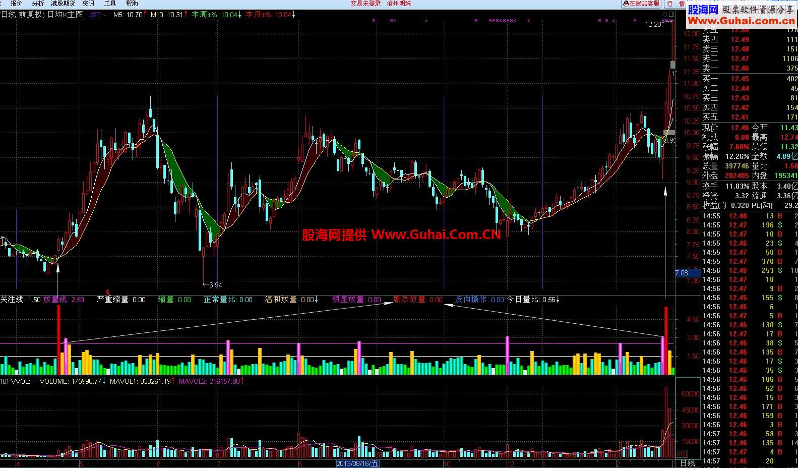Click the 振幅 12.26% quote cell

(725, 157)
